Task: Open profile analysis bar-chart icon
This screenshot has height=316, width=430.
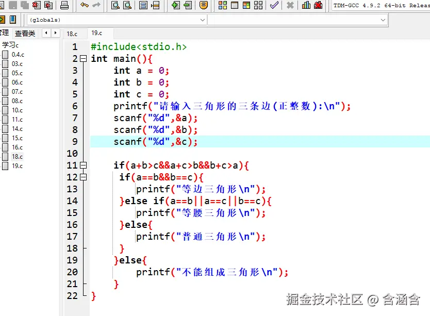Action: (306, 5)
